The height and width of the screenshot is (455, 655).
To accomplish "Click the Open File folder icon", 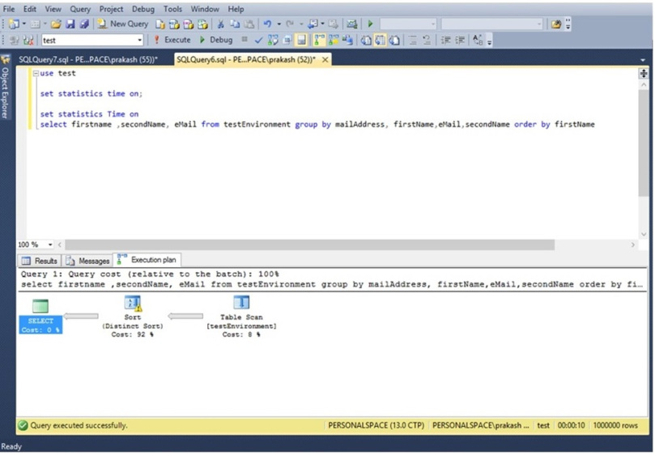I will [x=56, y=24].
